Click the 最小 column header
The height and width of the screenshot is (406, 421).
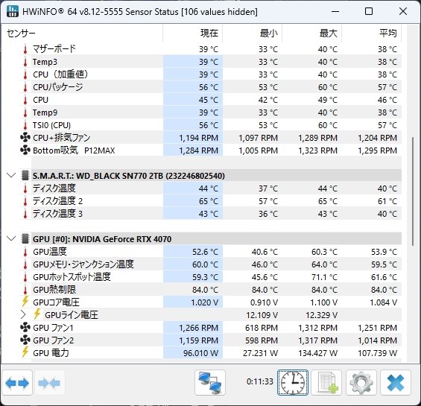[253, 34]
